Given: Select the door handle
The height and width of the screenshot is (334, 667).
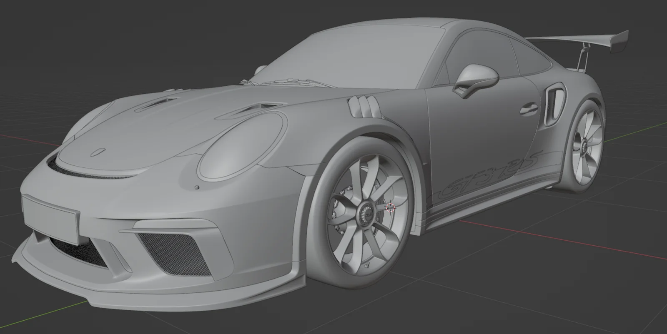Looking at the screenshot, I should click(529, 108).
